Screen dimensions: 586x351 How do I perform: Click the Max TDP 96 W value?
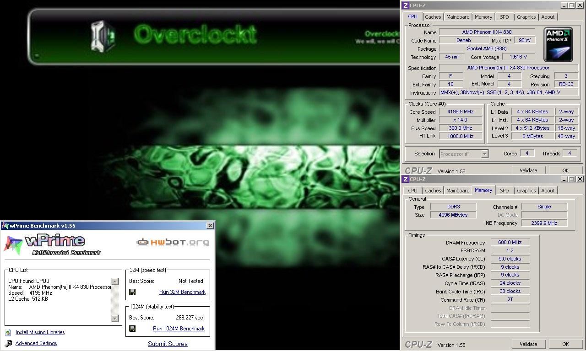point(525,40)
